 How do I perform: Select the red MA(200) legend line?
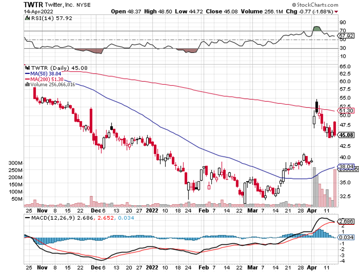pos(28,79)
